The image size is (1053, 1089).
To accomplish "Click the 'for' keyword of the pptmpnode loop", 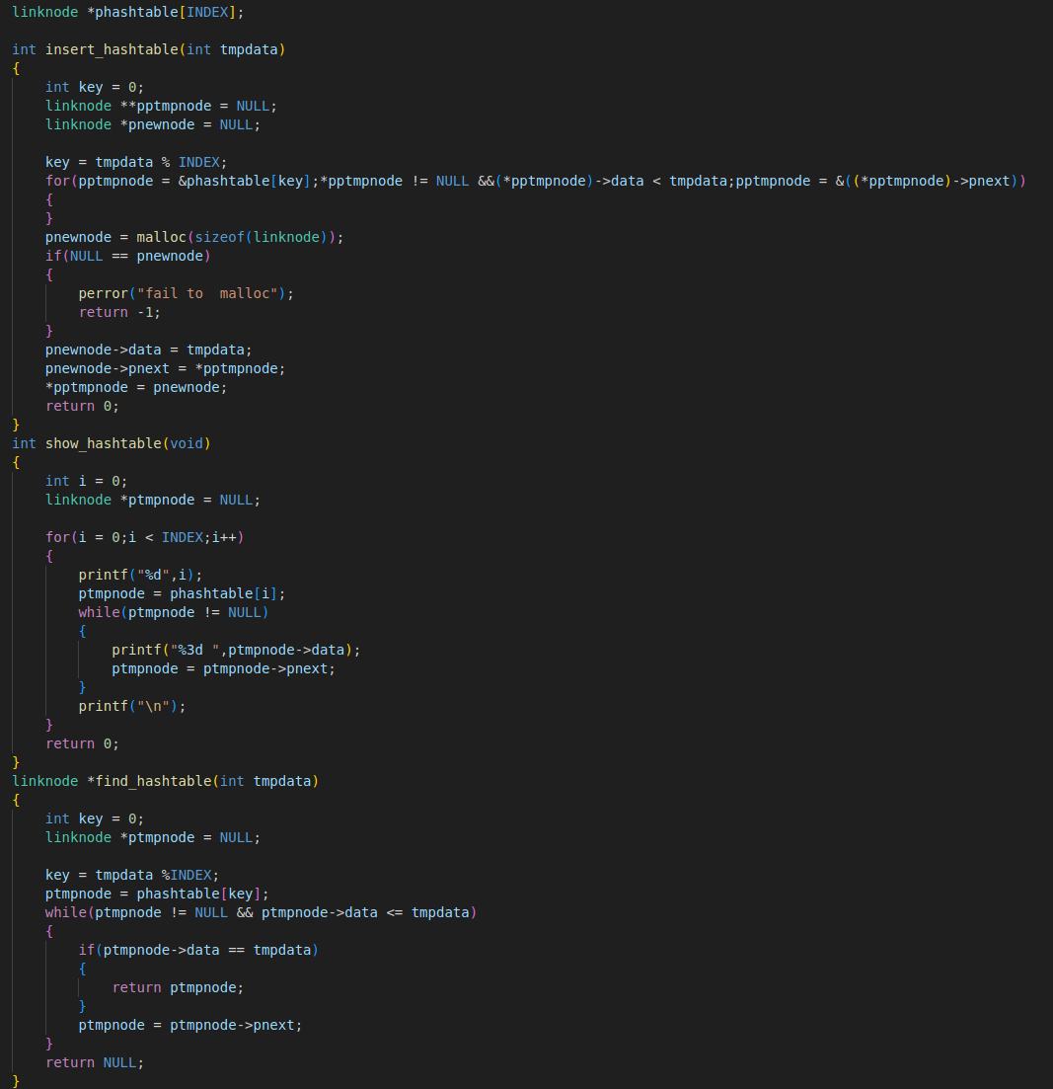I will pyautogui.click(x=57, y=181).
